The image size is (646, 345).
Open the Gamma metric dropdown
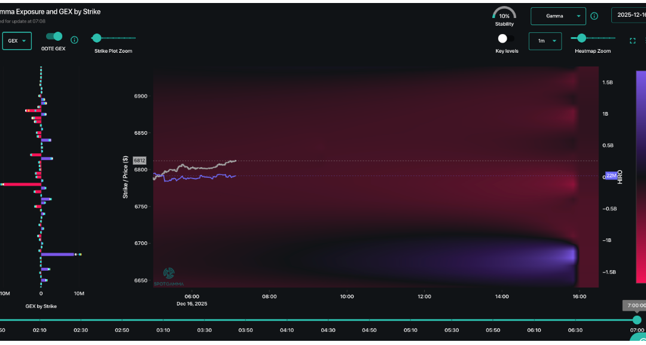[558, 16]
